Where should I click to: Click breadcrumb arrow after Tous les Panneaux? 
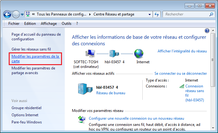tap(90, 14)
